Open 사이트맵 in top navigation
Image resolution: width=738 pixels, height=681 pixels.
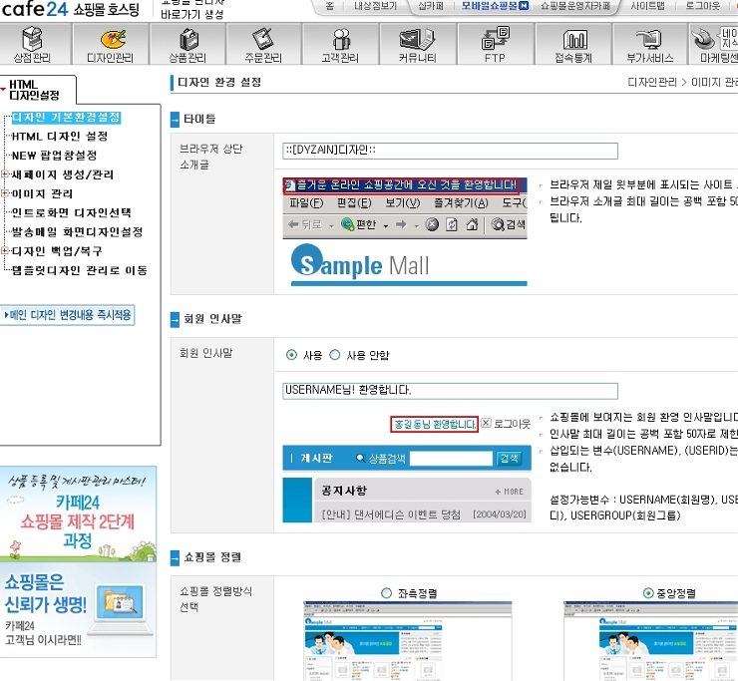point(647,6)
